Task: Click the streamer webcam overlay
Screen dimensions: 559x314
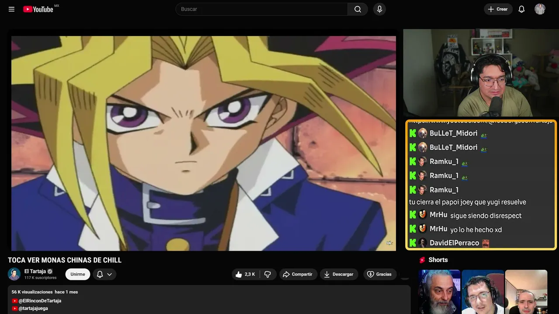Action: pos(481,73)
